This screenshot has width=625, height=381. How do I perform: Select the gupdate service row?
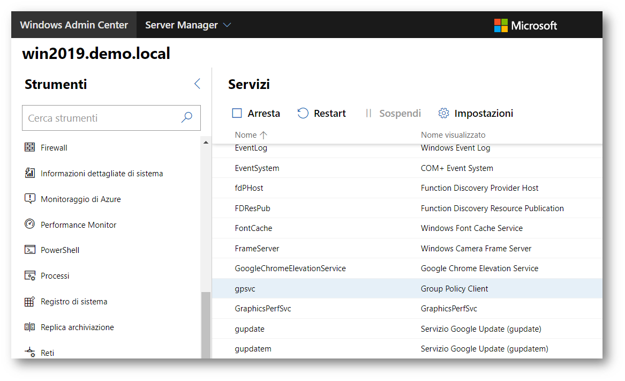[x=407, y=328]
